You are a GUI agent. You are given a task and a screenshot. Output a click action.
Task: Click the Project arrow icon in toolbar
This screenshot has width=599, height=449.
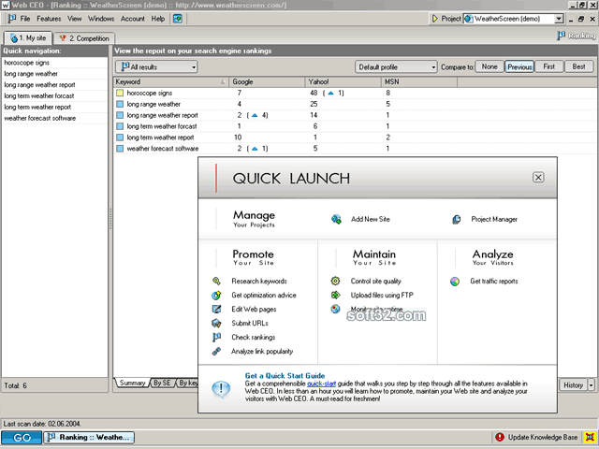coord(434,19)
